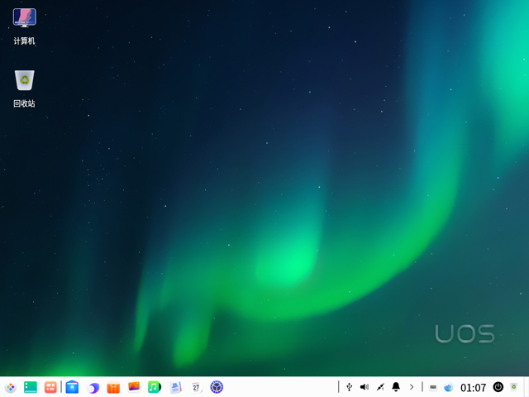Open the multitasking view from the dock
529x397 pixels.
[x=50, y=387]
